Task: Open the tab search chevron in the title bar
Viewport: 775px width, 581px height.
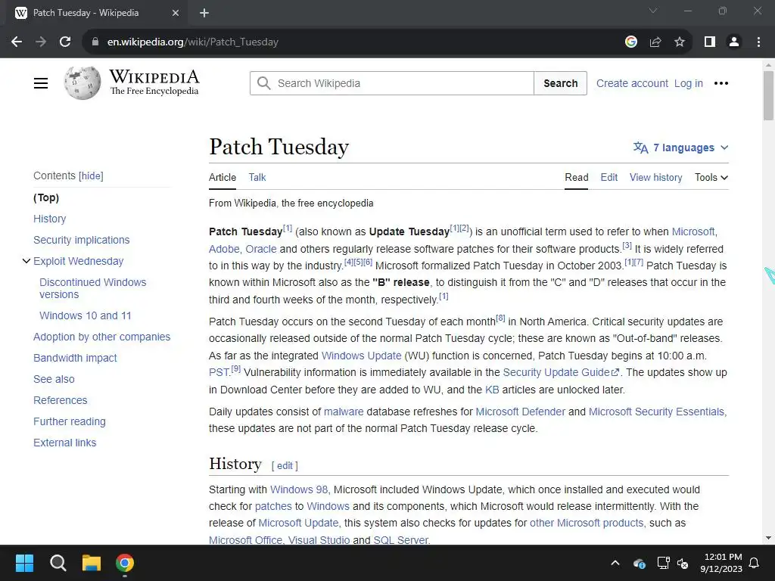Action: tap(653, 11)
